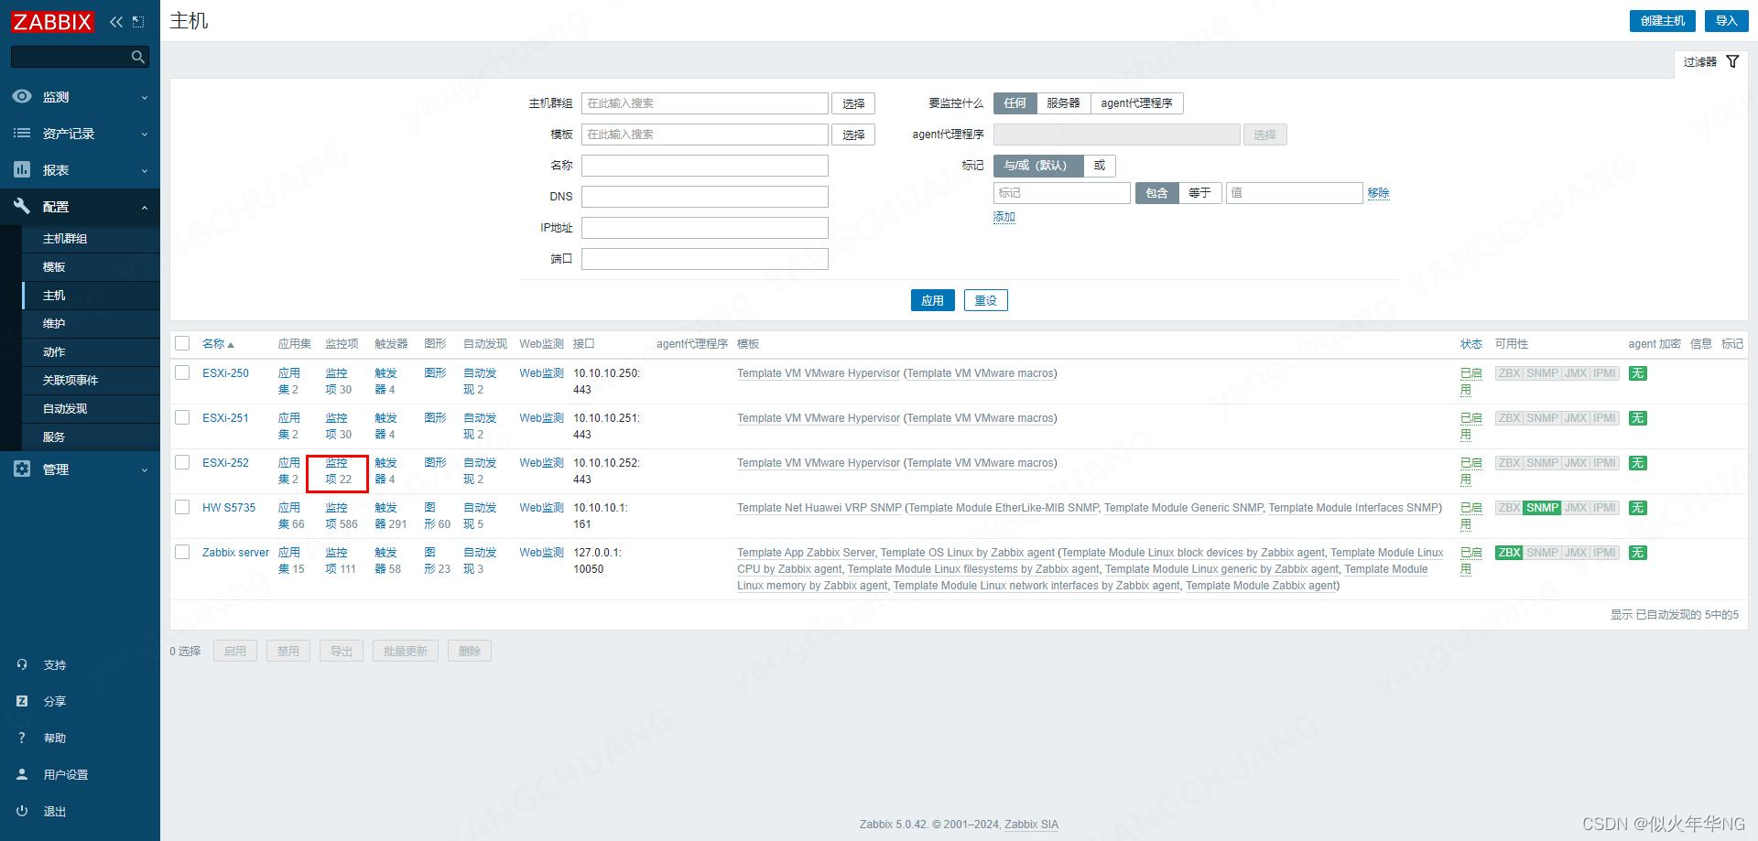Viewport: 1758px width, 841px height.
Task: Click the 监测 eye icon
Action: point(22,96)
